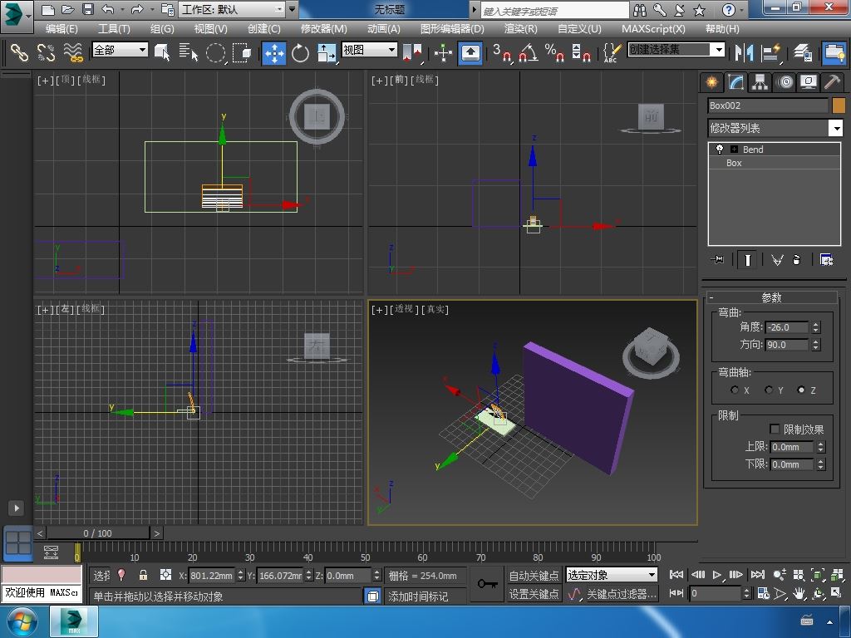The width and height of the screenshot is (851, 638).
Task: Open the 全部 selection filter dropdown
Action: coord(120,50)
